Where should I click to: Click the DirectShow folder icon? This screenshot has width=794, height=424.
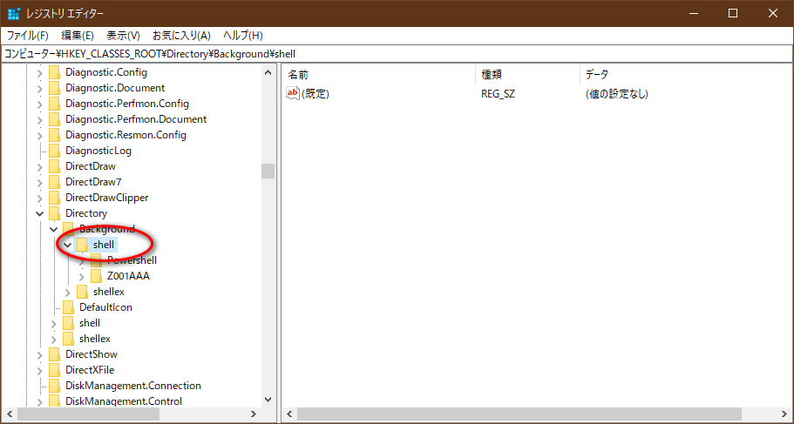pos(54,354)
